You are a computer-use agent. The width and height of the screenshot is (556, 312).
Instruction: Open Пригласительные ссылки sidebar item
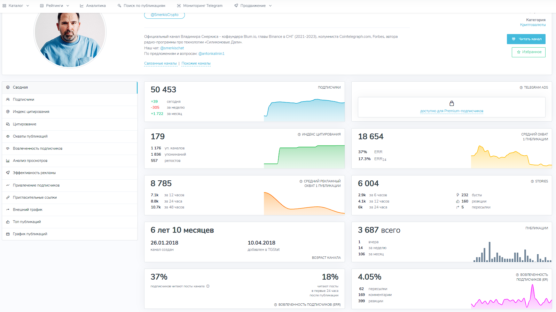point(70,197)
